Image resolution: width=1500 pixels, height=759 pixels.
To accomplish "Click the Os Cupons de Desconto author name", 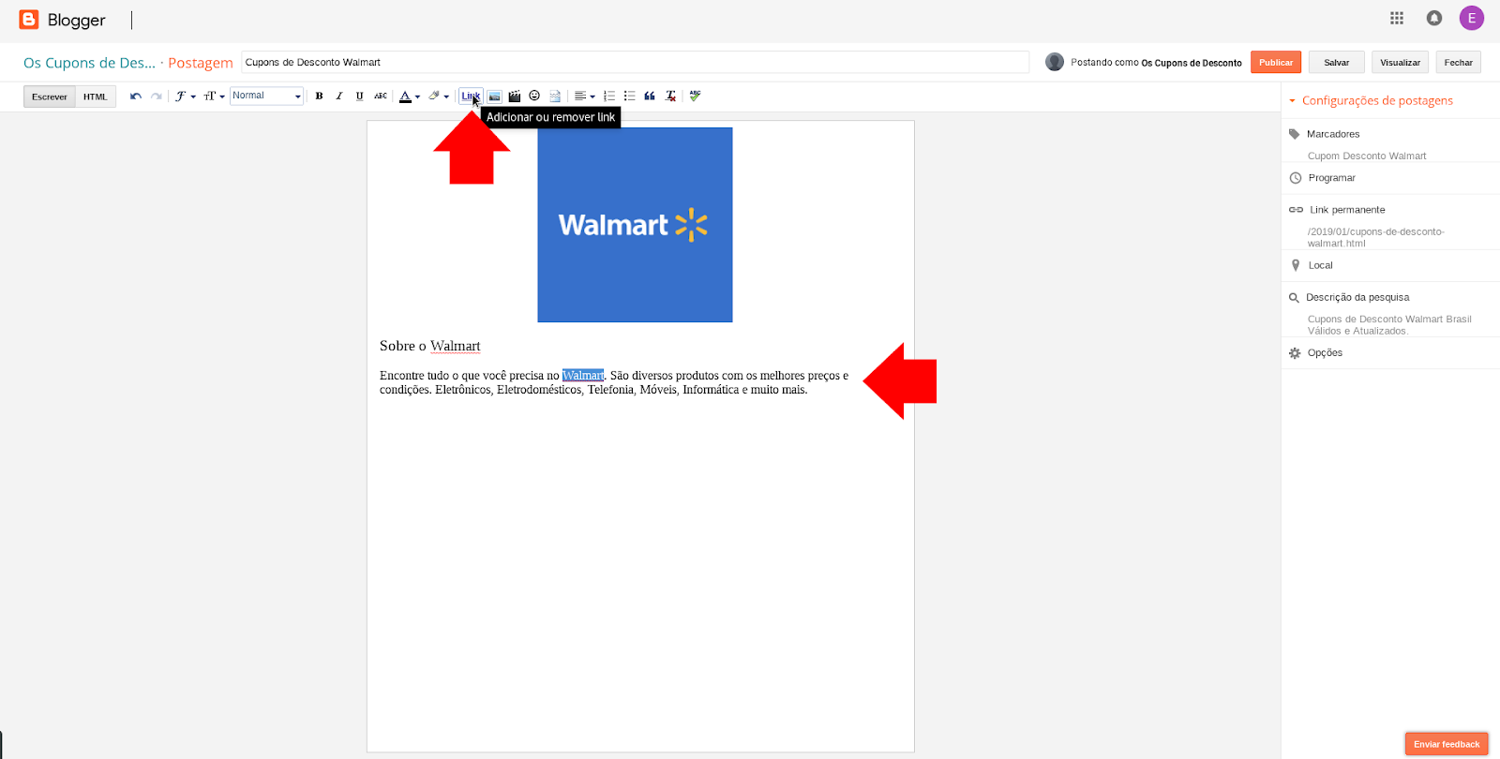I will click(x=1192, y=63).
